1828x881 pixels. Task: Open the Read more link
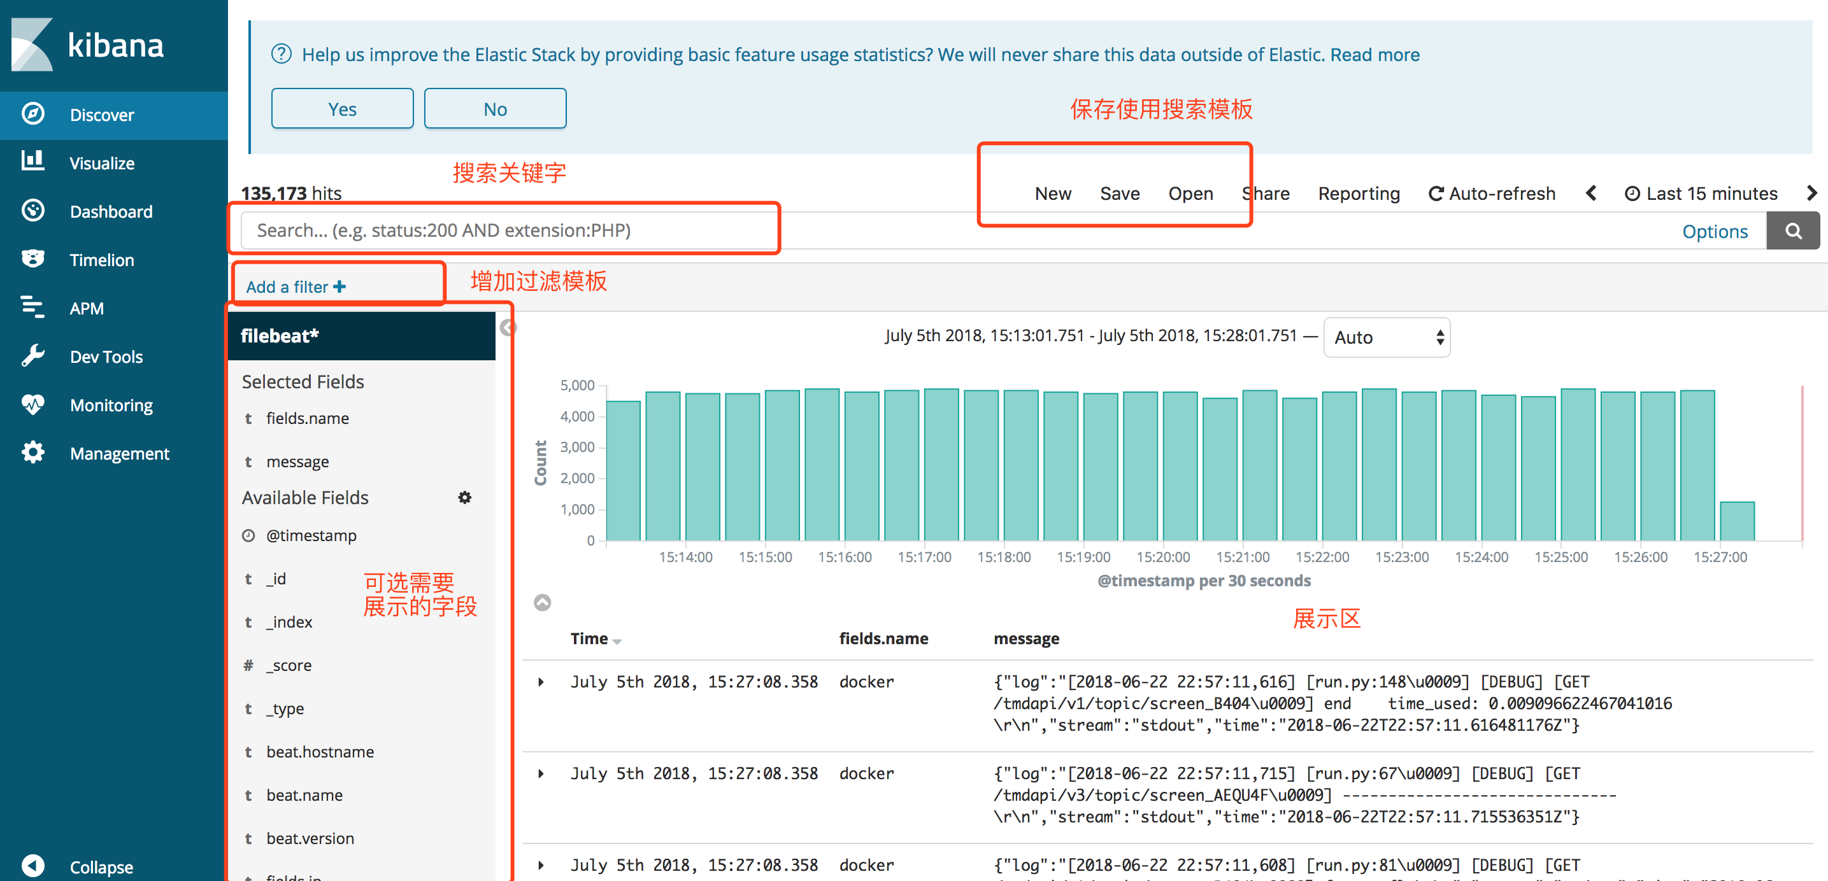1375,54
